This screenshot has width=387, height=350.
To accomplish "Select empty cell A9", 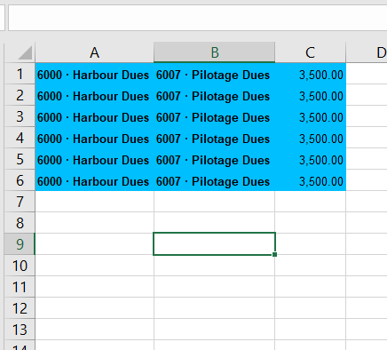I will pos(94,244).
